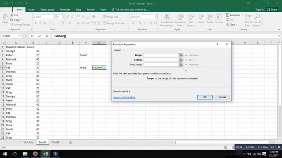The width and height of the screenshot is (282, 158).
Task: Collapse the Range field selector in dialog
Action: tap(181, 55)
